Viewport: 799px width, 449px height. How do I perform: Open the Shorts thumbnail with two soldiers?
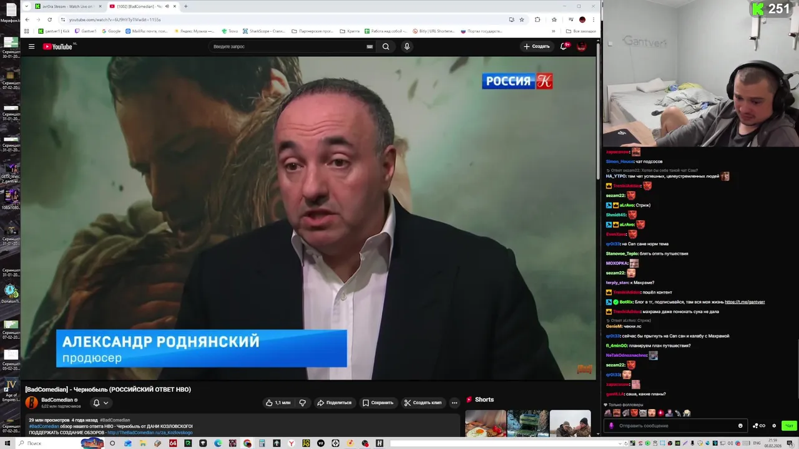tap(570, 423)
